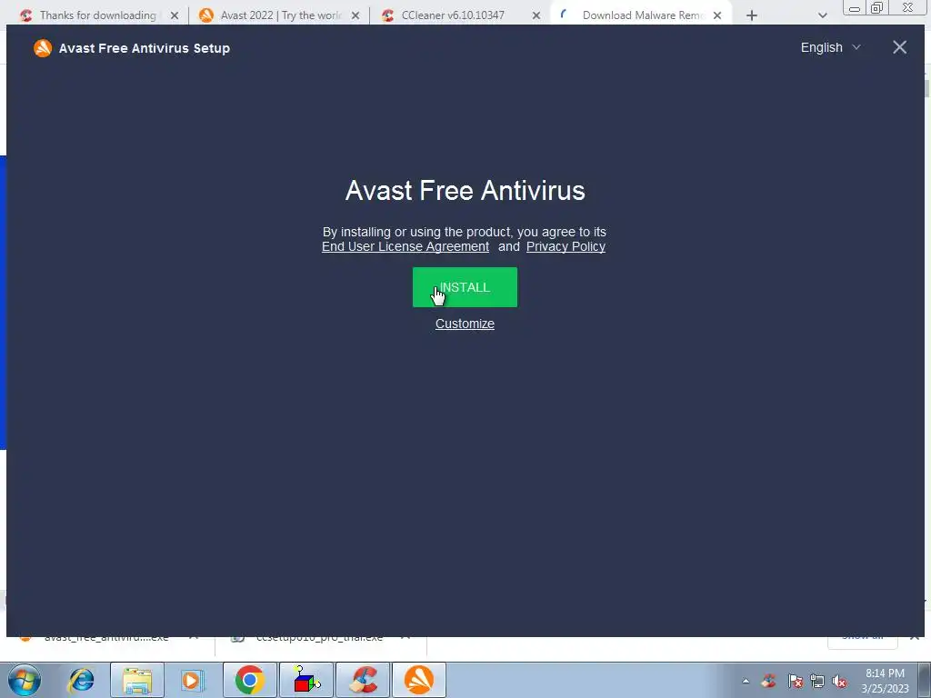This screenshot has width=931, height=698.
Task: Open the End User License Agreement link
Action: click(405, 246)
